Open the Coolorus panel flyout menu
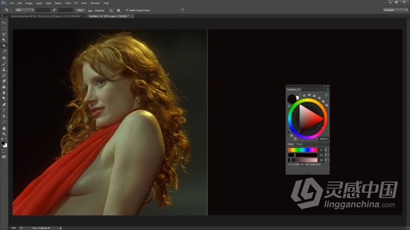Image resolution: width=410 pixels, height=230 pixels. point(327,89)
